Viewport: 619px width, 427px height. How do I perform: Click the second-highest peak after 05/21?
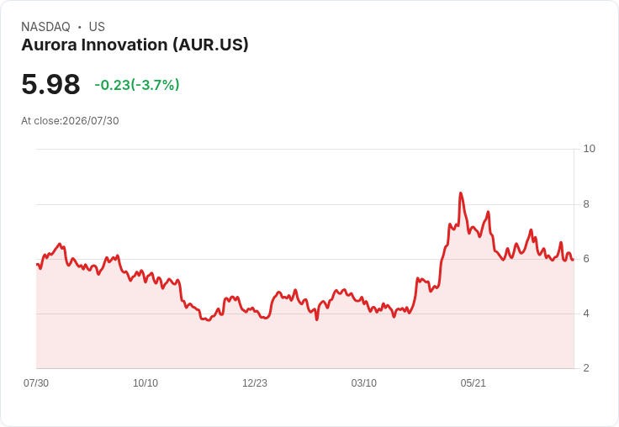tap(489, 212)
